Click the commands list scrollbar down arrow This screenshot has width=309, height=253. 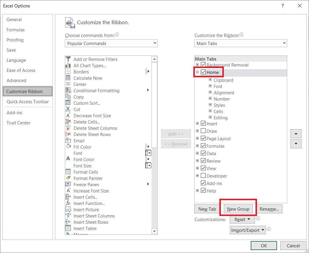click(x=154, y=231)
